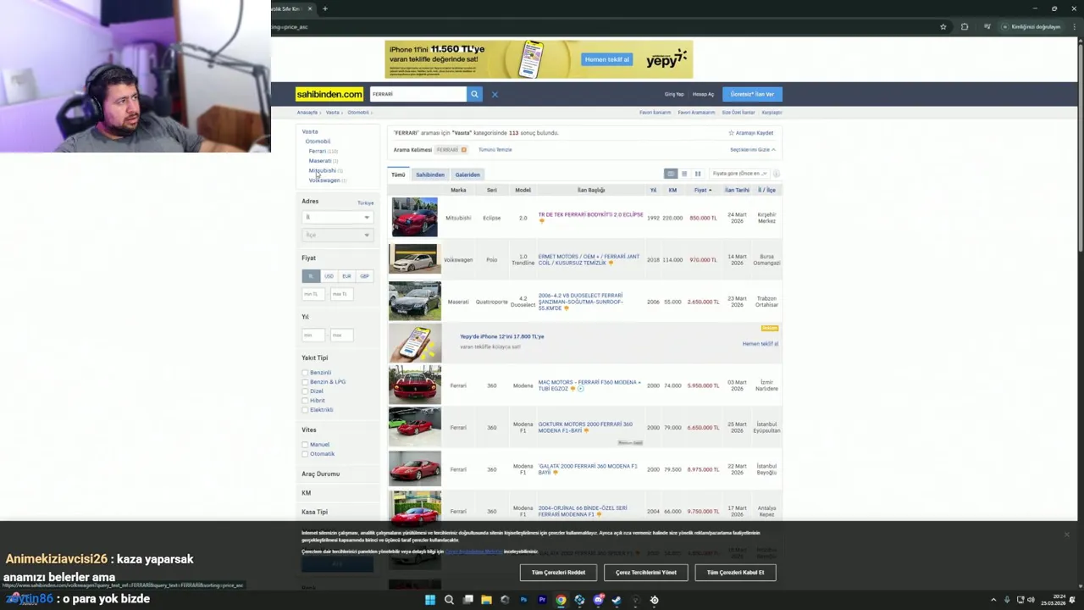Expand the Kasa Tipi filter
Image resolution: width=1084 pixels, height=610 pixels.
pyautogui.click(x=314, y=512)
